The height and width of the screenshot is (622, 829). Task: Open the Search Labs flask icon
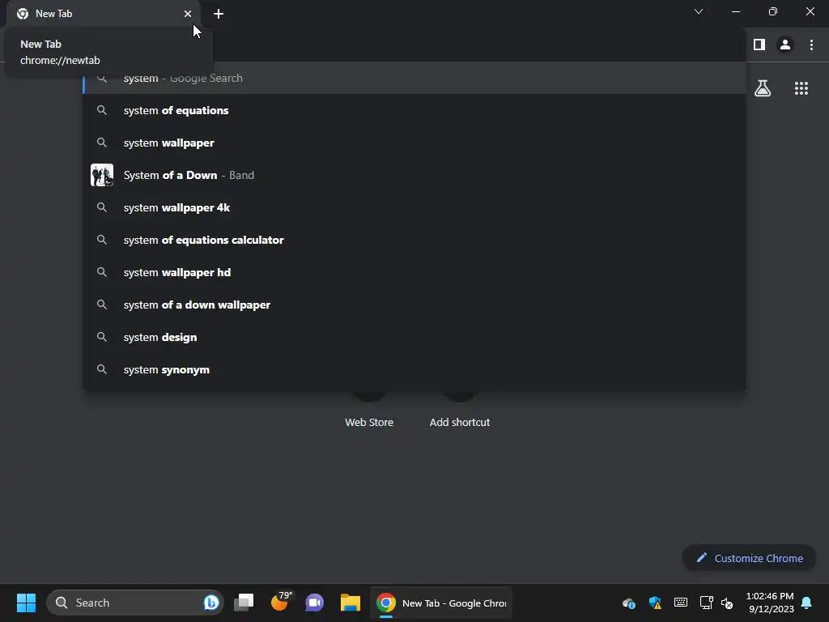click(763, 88)
